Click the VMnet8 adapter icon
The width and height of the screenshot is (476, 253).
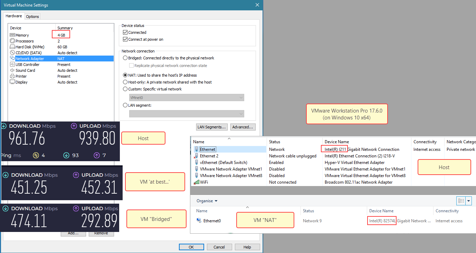pyautogui.click(x=196, y=176)
